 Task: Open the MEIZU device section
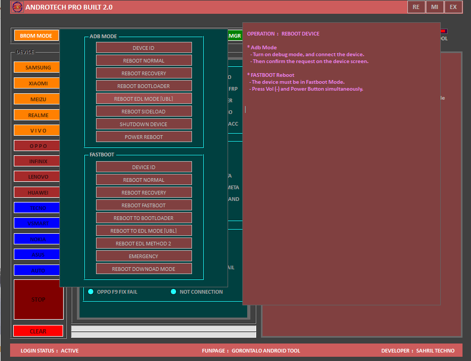pyautogui.click(x=37, y=99)
